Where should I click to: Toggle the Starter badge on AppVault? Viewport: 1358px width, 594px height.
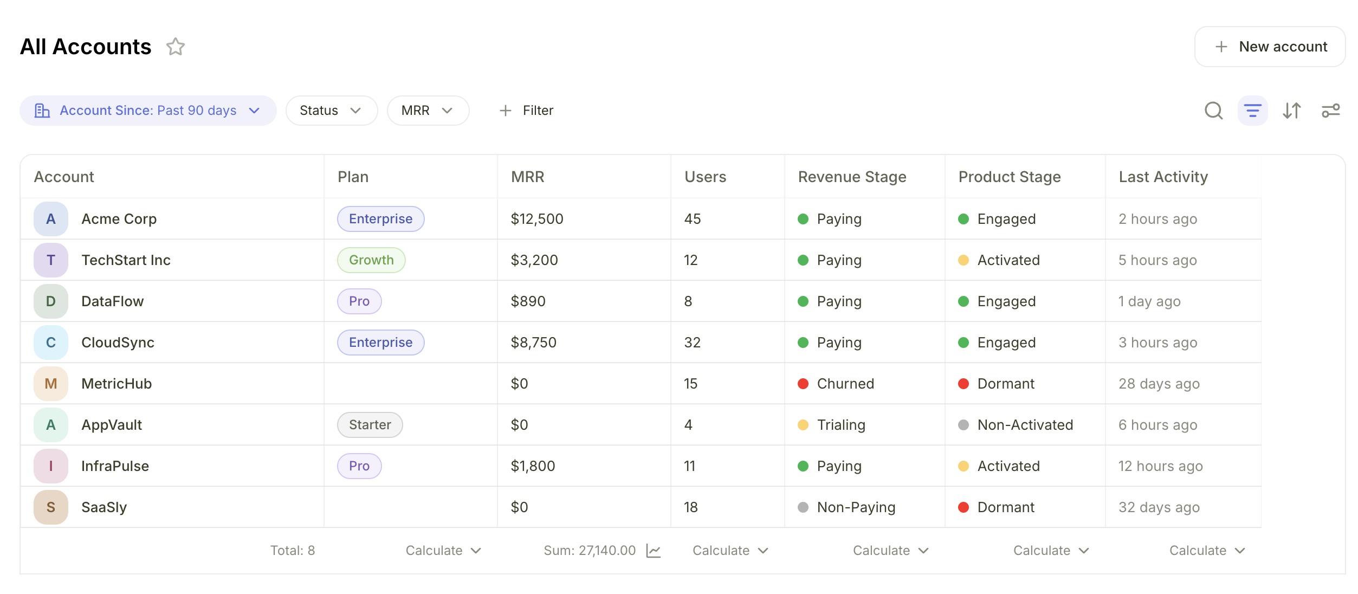click(370, 424)
